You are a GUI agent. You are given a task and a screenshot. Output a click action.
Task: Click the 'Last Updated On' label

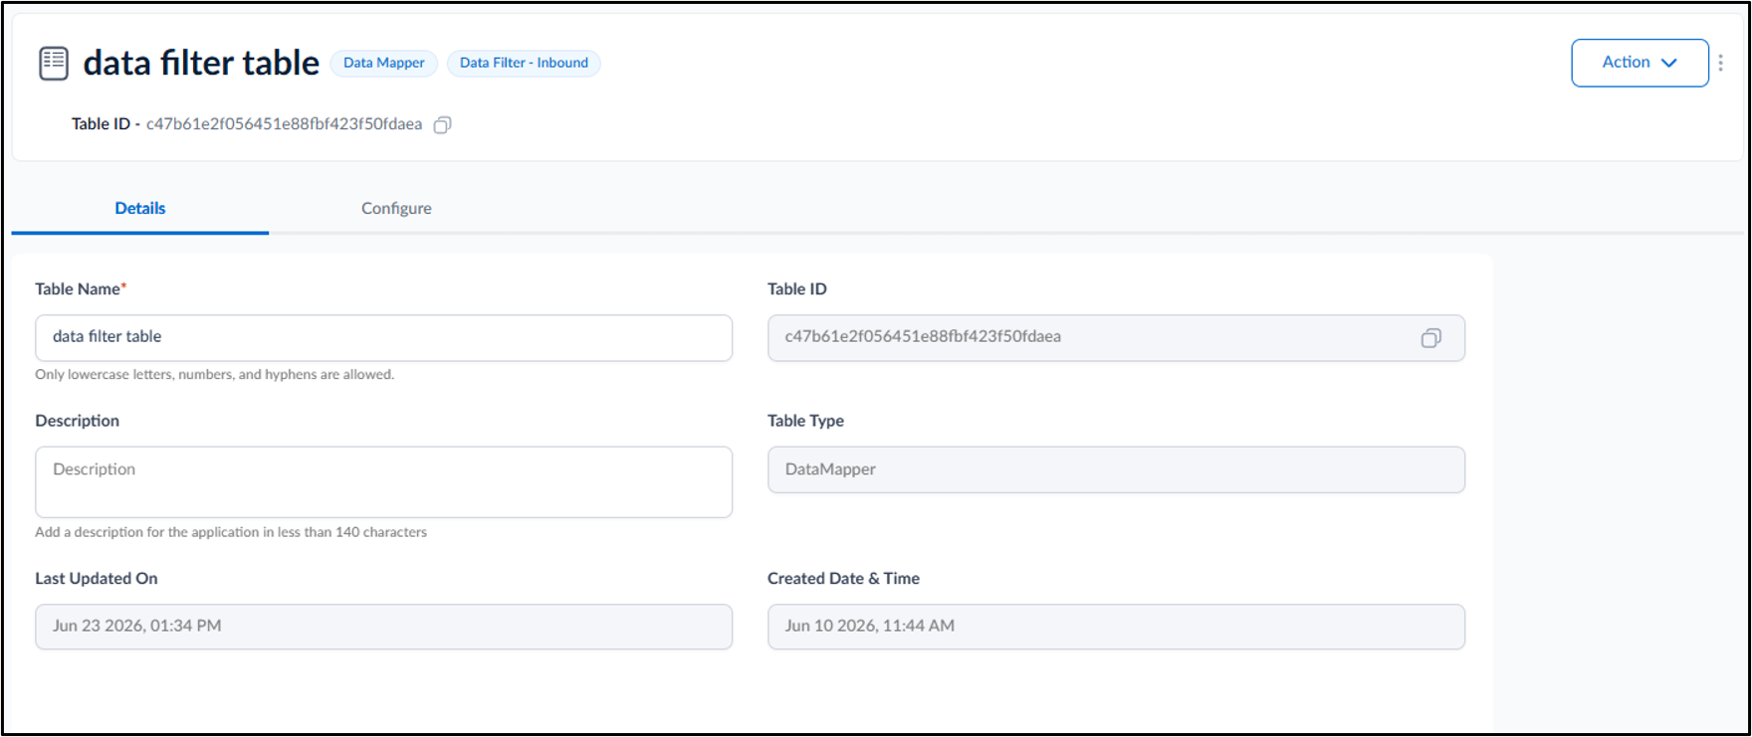tap(97, 578)
